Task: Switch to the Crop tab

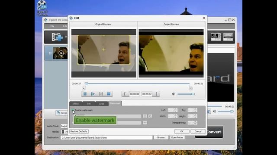Action: 101,104
